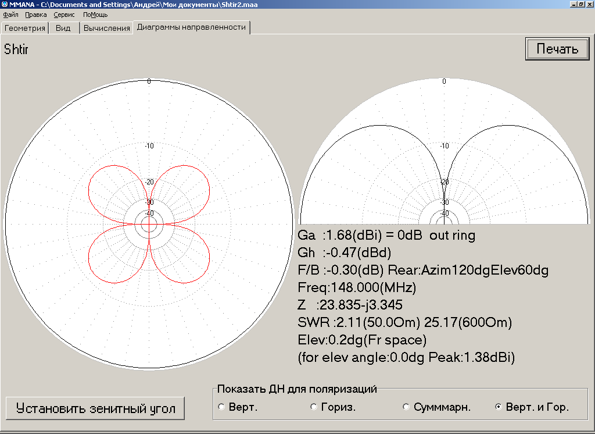Switch to the Геометрия tab
The width and height of the screenshot is (595, 434).
click(x=24, y=28)
